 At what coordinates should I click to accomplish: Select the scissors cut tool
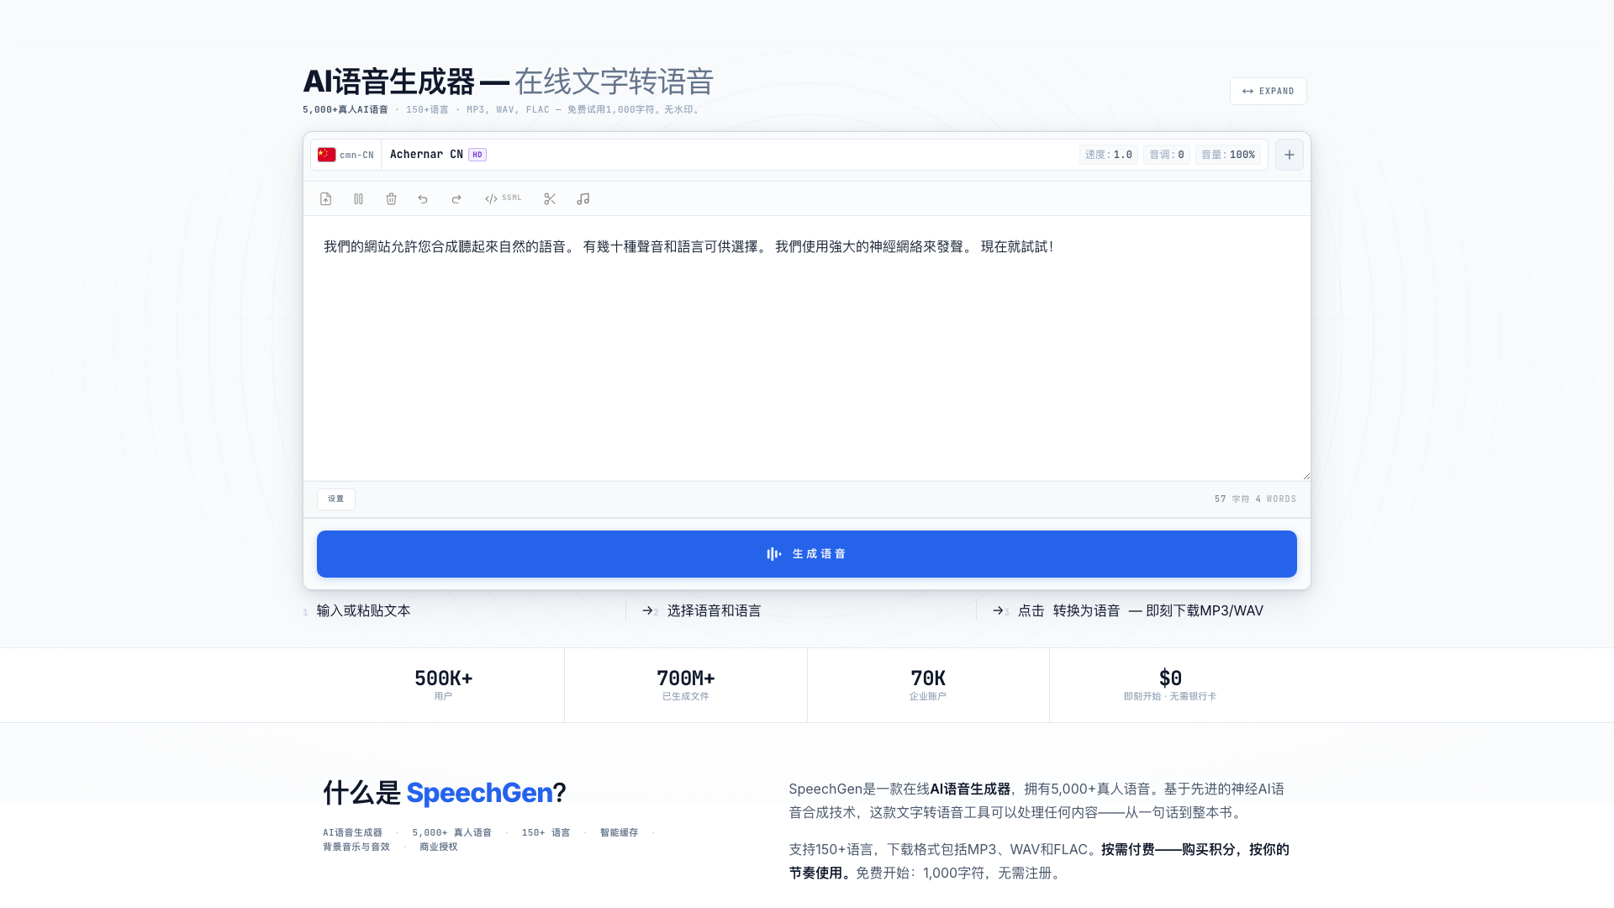550,199
